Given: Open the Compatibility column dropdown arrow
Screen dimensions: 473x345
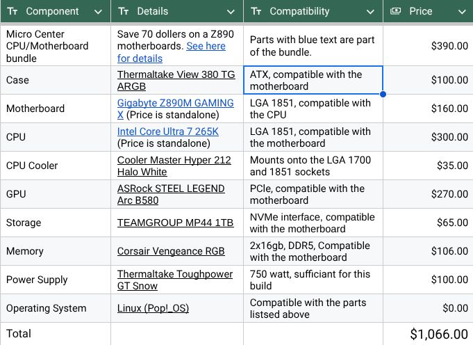Looking at the screenshot, I should coord(370,12).
